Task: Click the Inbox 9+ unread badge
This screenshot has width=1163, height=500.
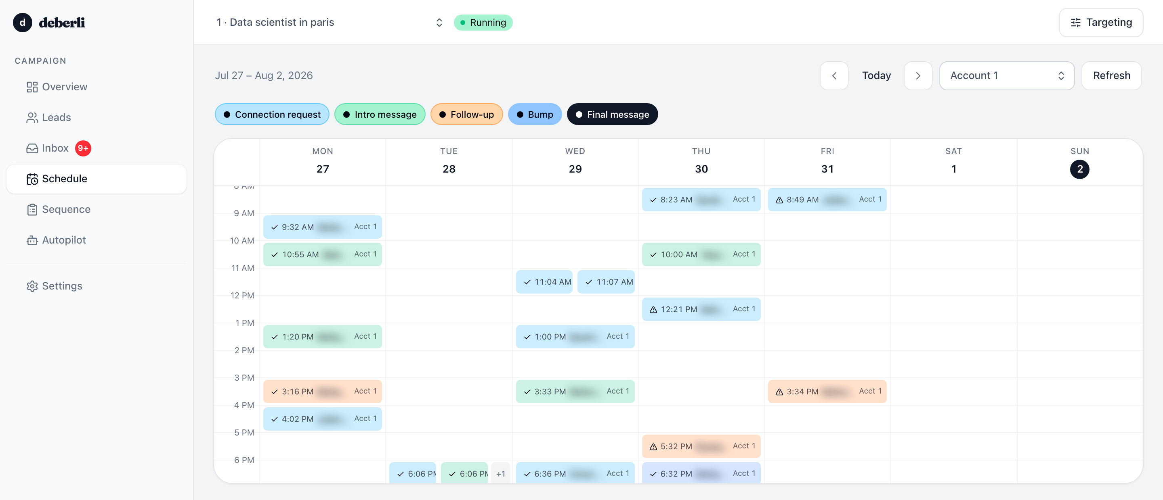Action: click(83, 148)
